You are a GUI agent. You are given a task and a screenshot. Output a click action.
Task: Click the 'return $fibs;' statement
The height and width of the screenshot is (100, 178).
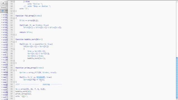26,32
